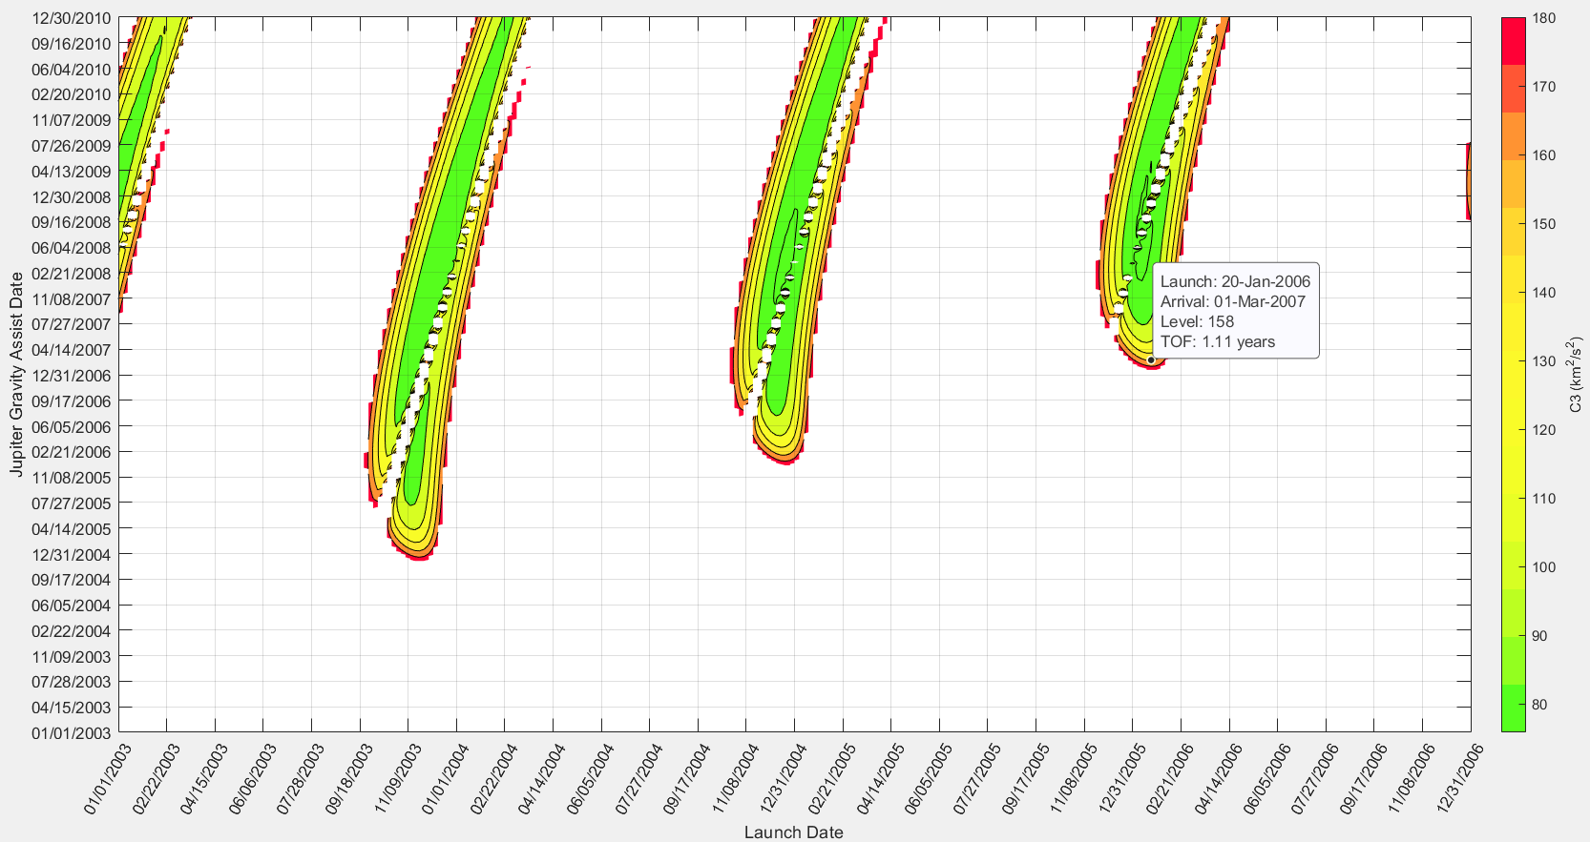Image resolution: width=1590 pixels, height=842 pixels.
Task: Click y-axis tick label 02/21/2008
Action: (x=72, y=274)
